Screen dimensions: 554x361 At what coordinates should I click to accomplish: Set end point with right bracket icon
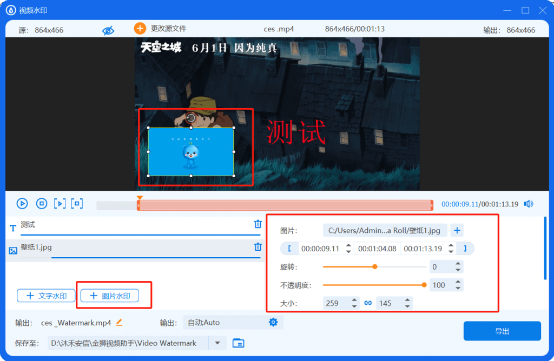(x=465, y=249)
